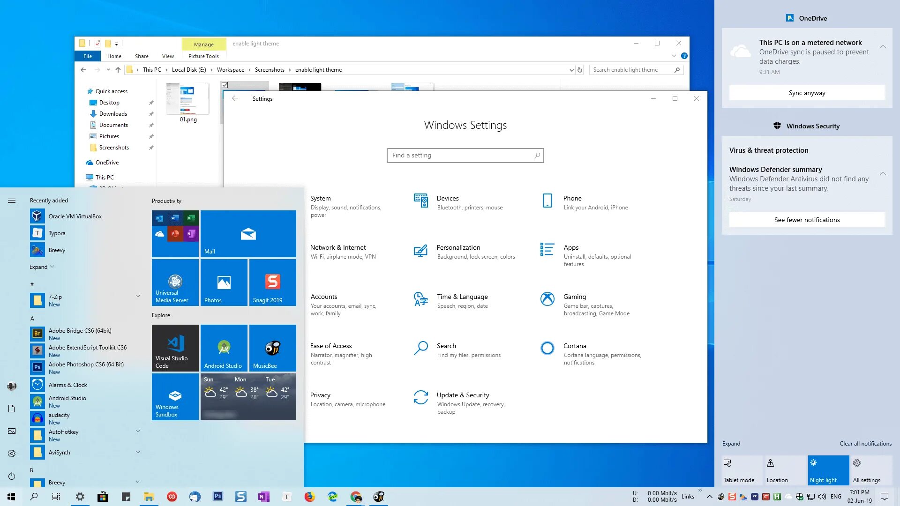Expand the Recently added apps list
900x506 pixels.
[42, 267]
